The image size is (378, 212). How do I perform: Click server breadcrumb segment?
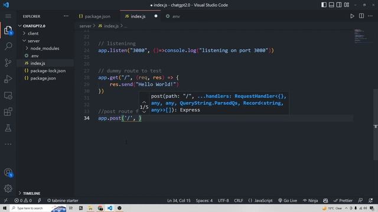(85, 26)
